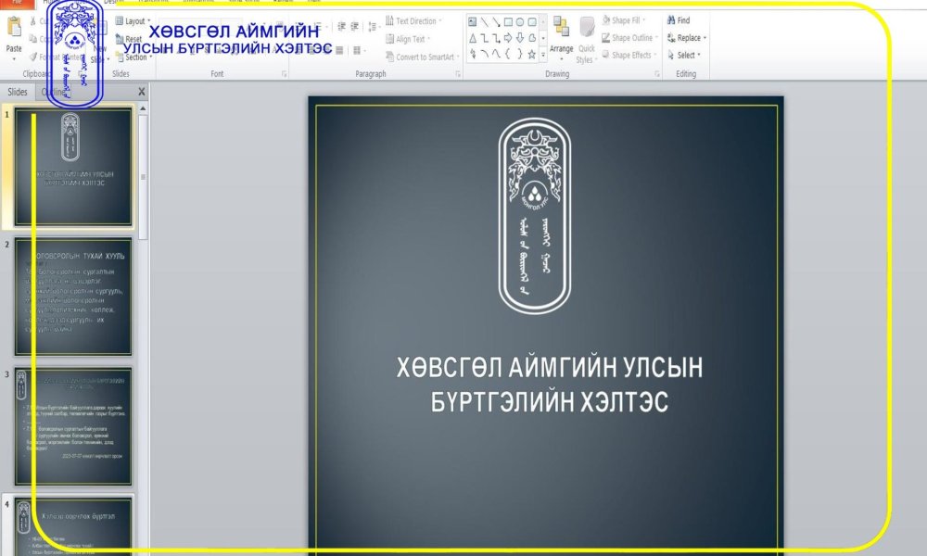Click the Find button

click(x=679, y=20)
